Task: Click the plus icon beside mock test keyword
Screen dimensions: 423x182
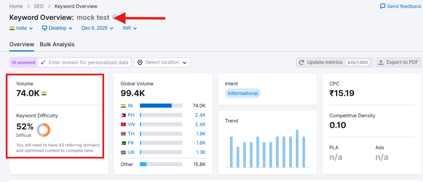Action: pyautogui.click(x=115, y=17)
